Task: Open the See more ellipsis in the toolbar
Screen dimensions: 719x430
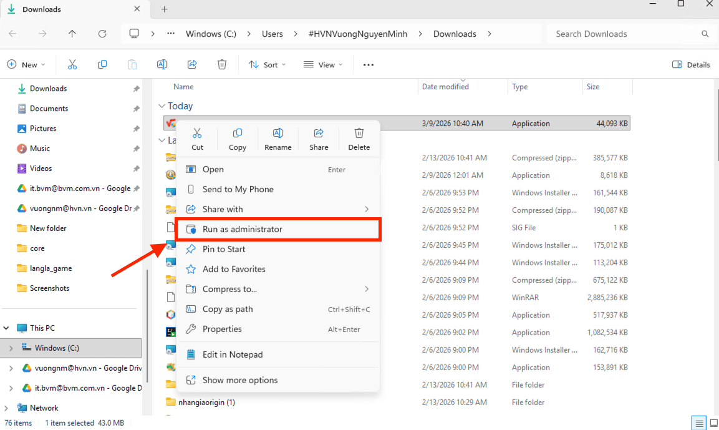Action: point(368,64)
